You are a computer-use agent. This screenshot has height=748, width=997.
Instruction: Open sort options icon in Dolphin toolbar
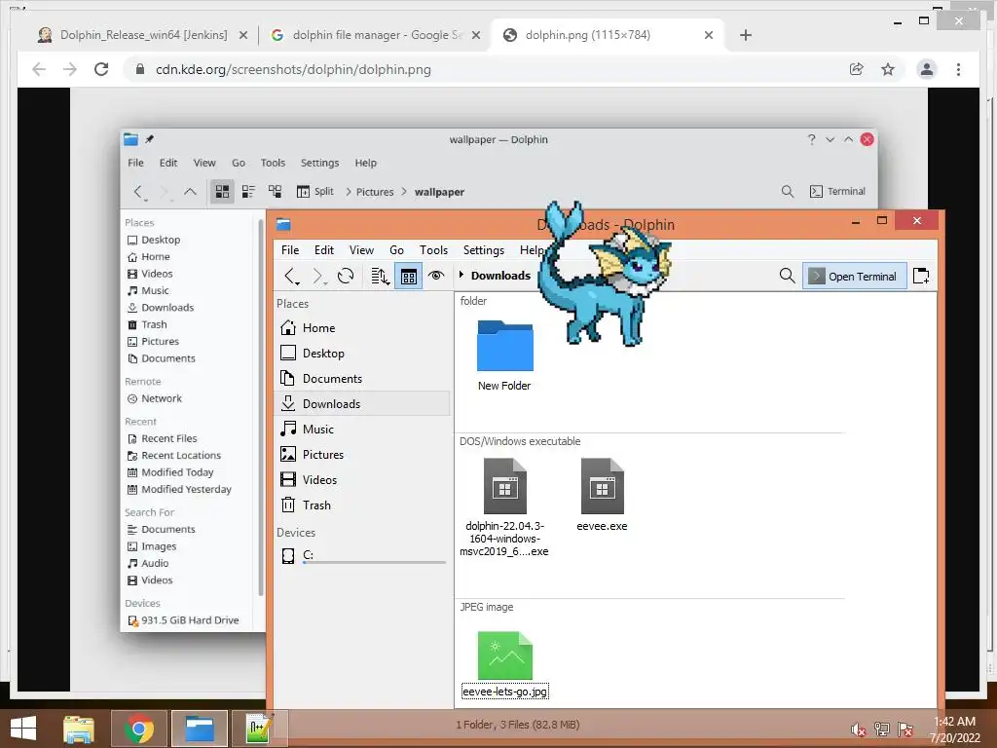click(381, 276)
